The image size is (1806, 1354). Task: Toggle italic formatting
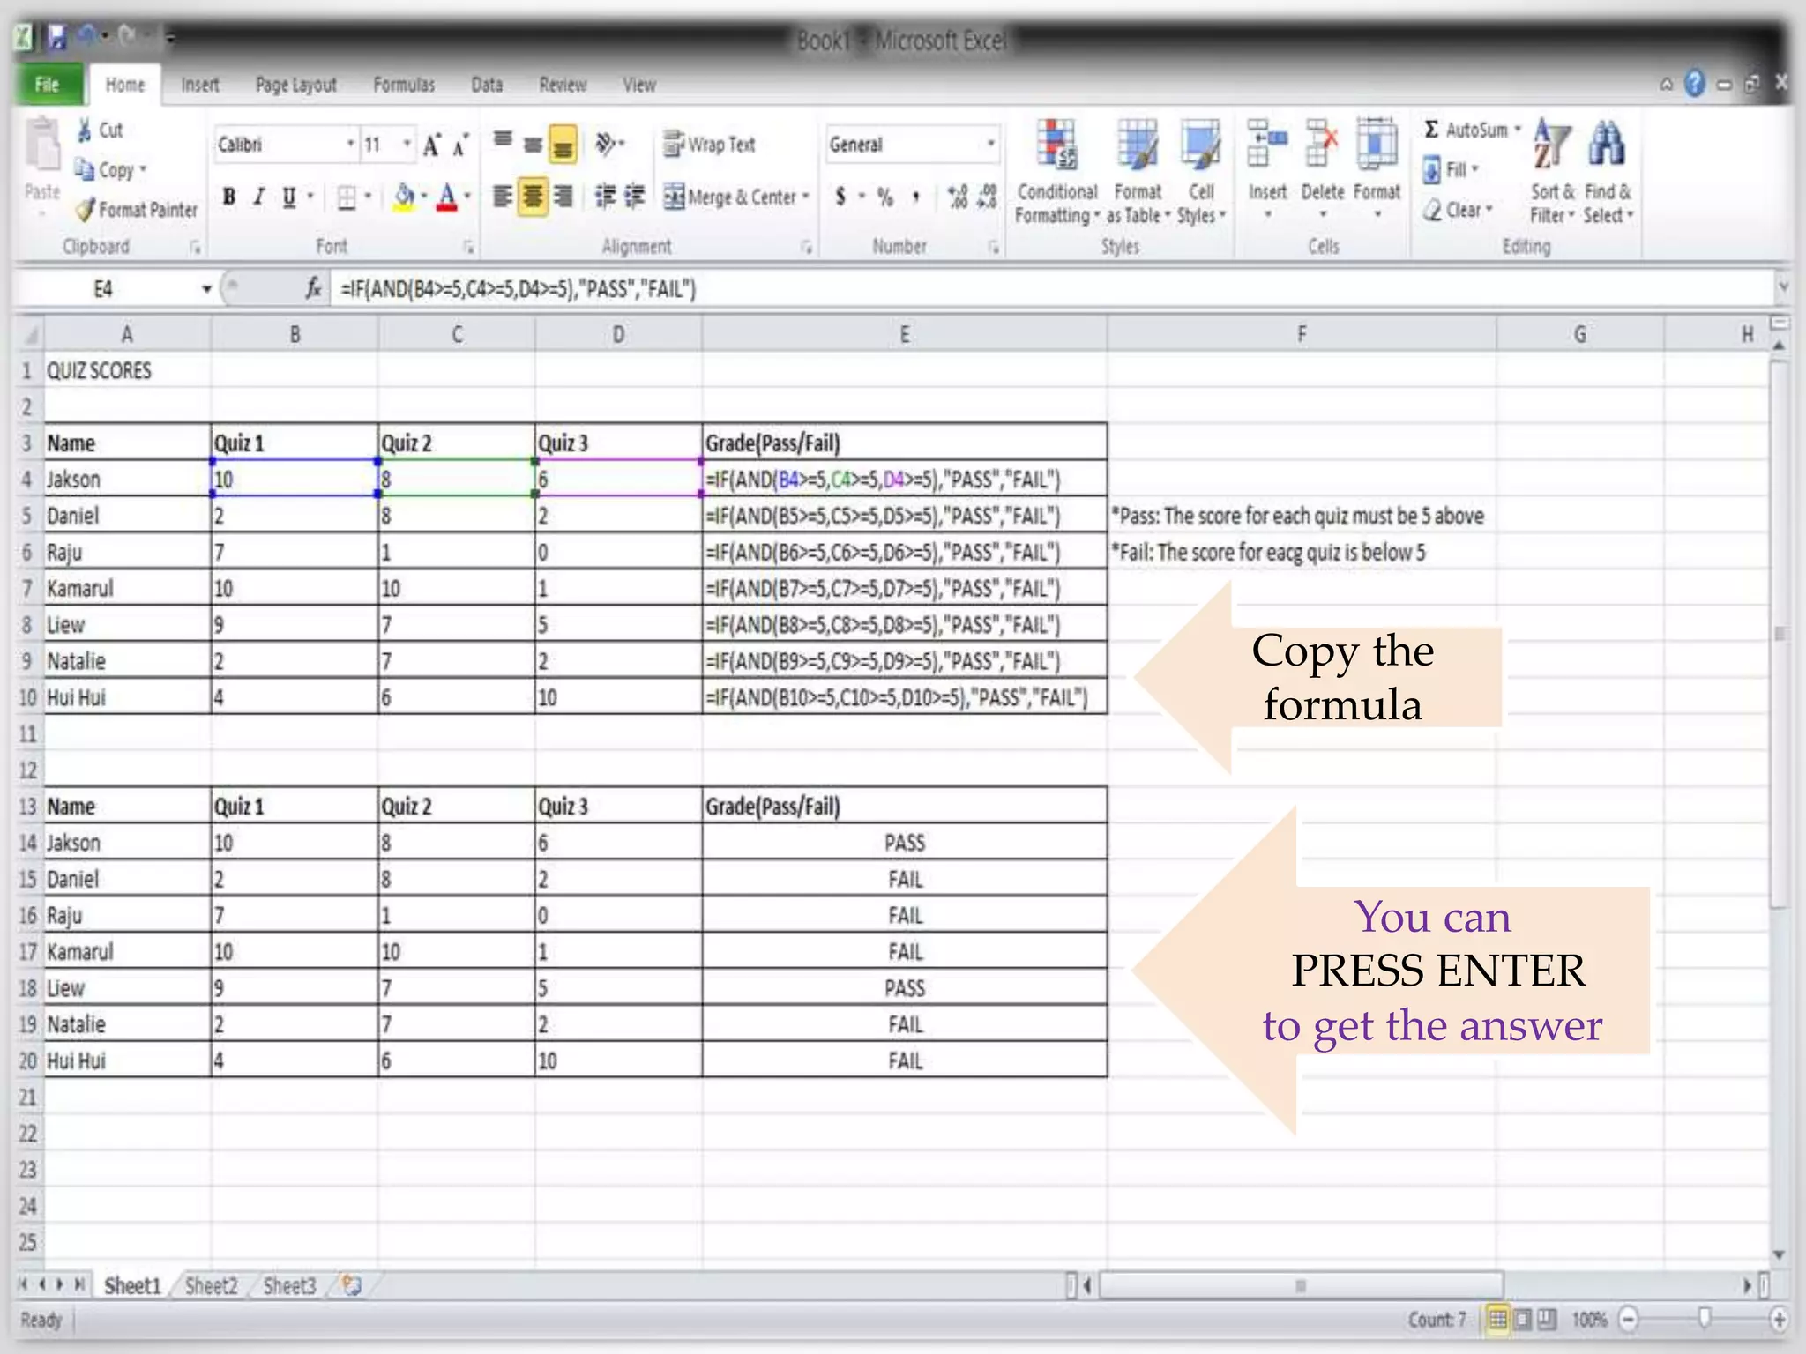pos(258,197)
